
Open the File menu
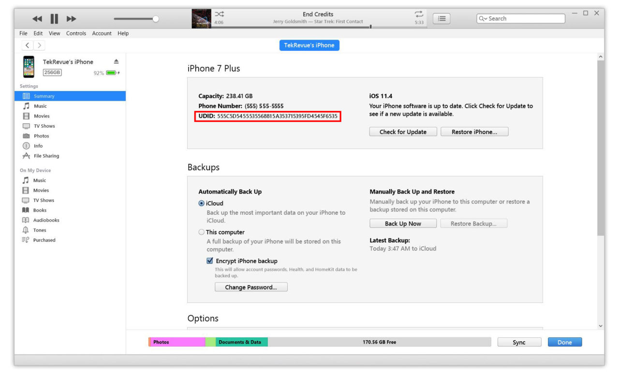tap(23, 33)
